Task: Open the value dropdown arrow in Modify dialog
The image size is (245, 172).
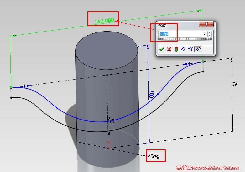Action: [x=205, y=34]
